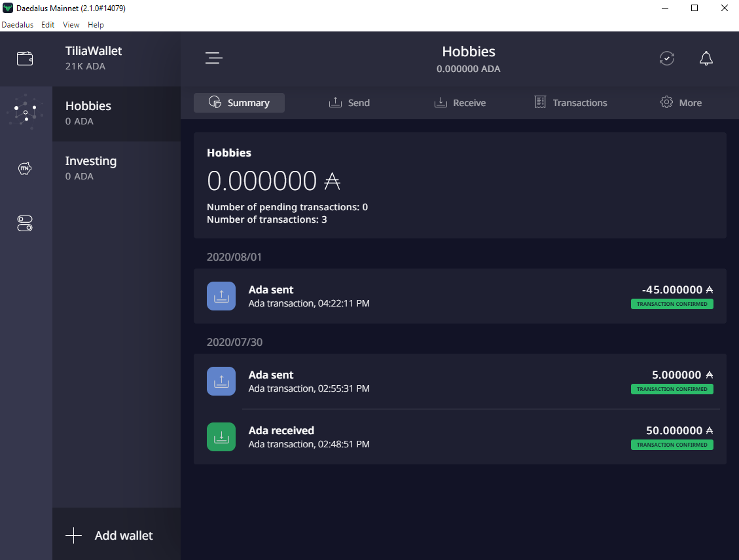
Task: Expand the 04:22:11 PM Ada sent transaction
Action: 460,296
